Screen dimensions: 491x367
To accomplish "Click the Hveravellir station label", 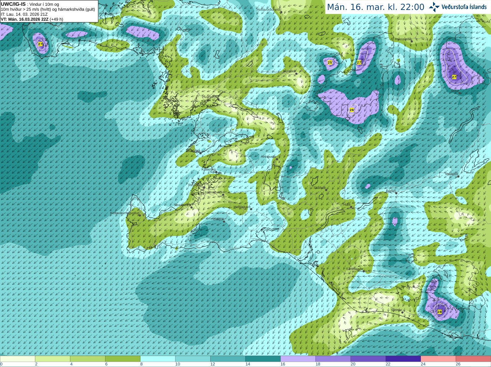I will [x=403, y=39].
